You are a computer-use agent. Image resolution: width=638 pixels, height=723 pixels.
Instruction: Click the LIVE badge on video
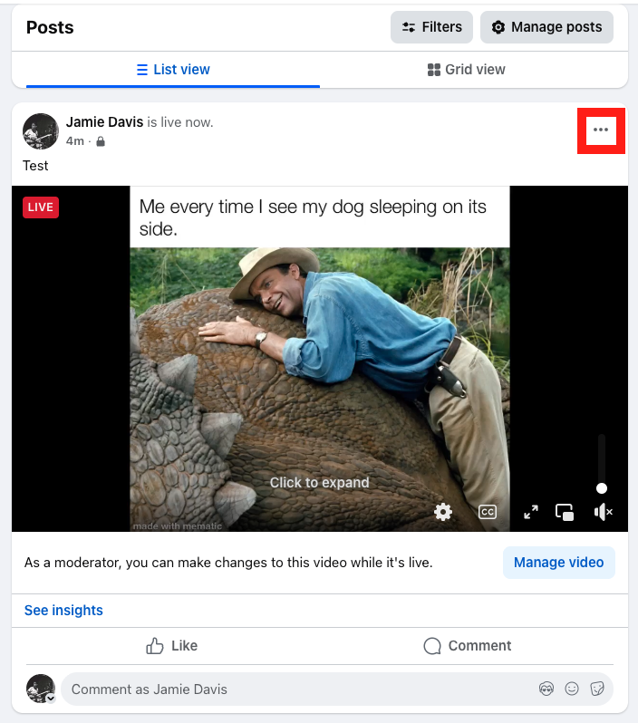[41, 207]
